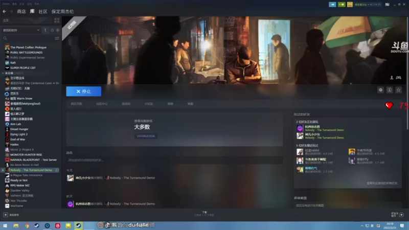Screen dimensions: 409x230
Task: Select Stardew Valley in the library list
Action: pos(19,191)
